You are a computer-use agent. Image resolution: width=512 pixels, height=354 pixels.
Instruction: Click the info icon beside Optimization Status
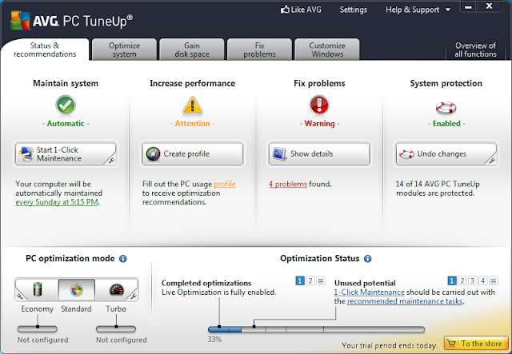[x=368, y=259]
